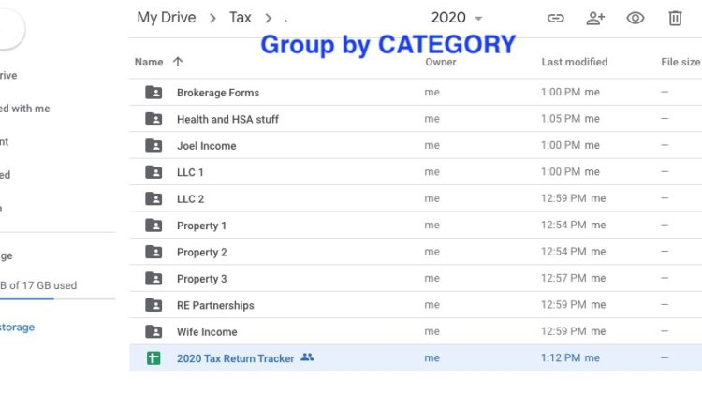
Task: Click the Brokerage Forms shared folder icon
Action: (154, 93)
